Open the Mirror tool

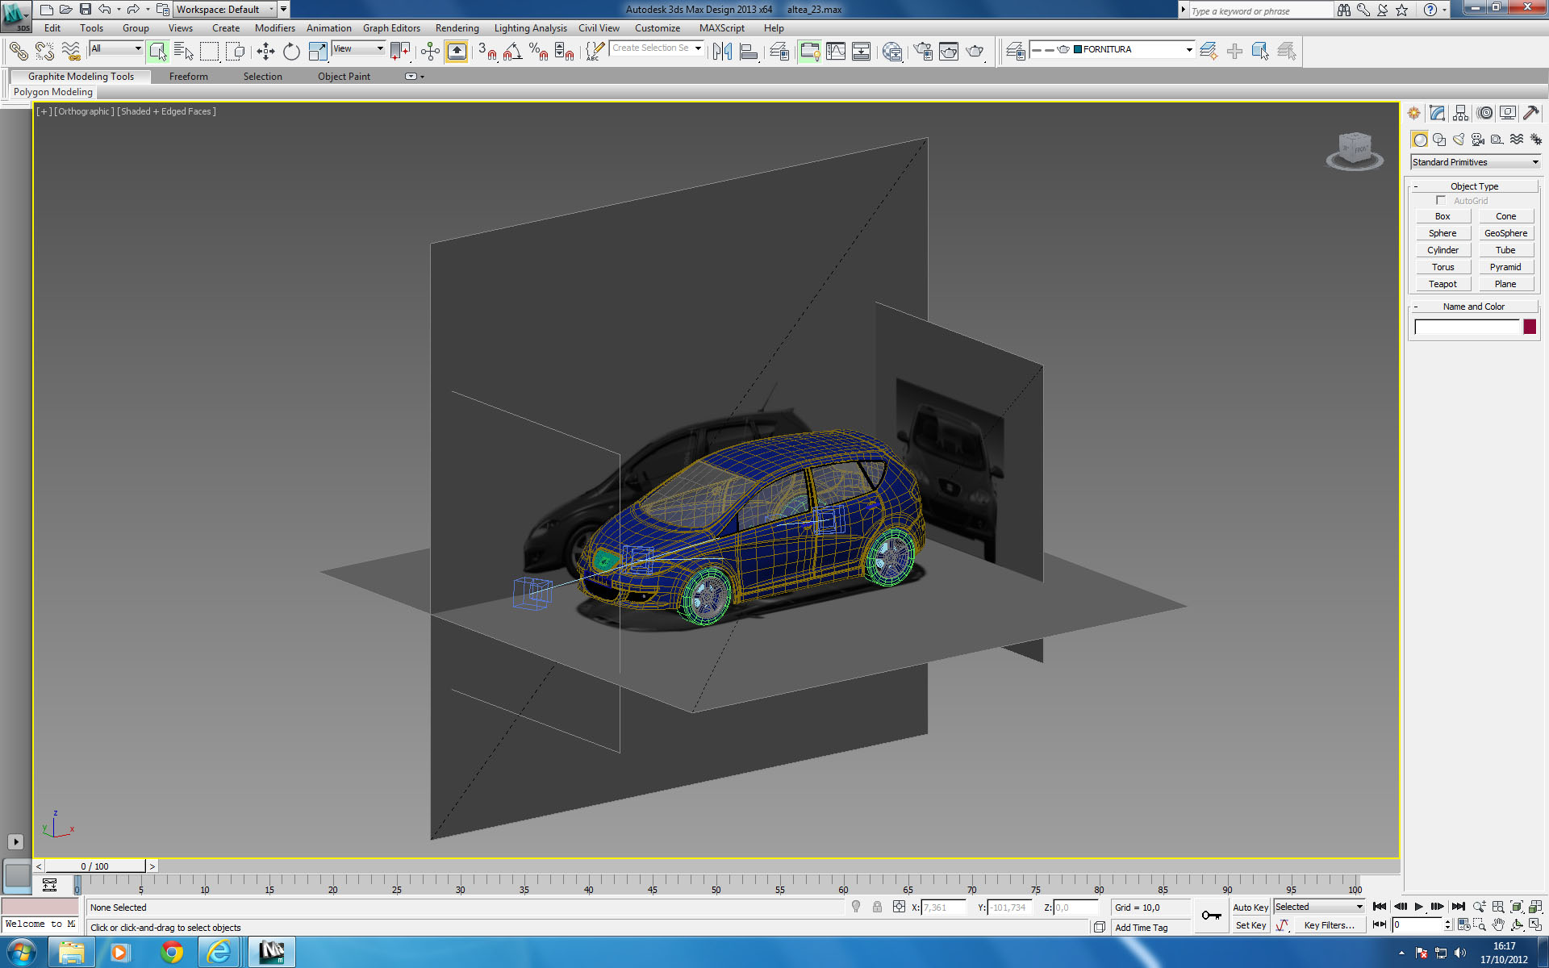722,52
